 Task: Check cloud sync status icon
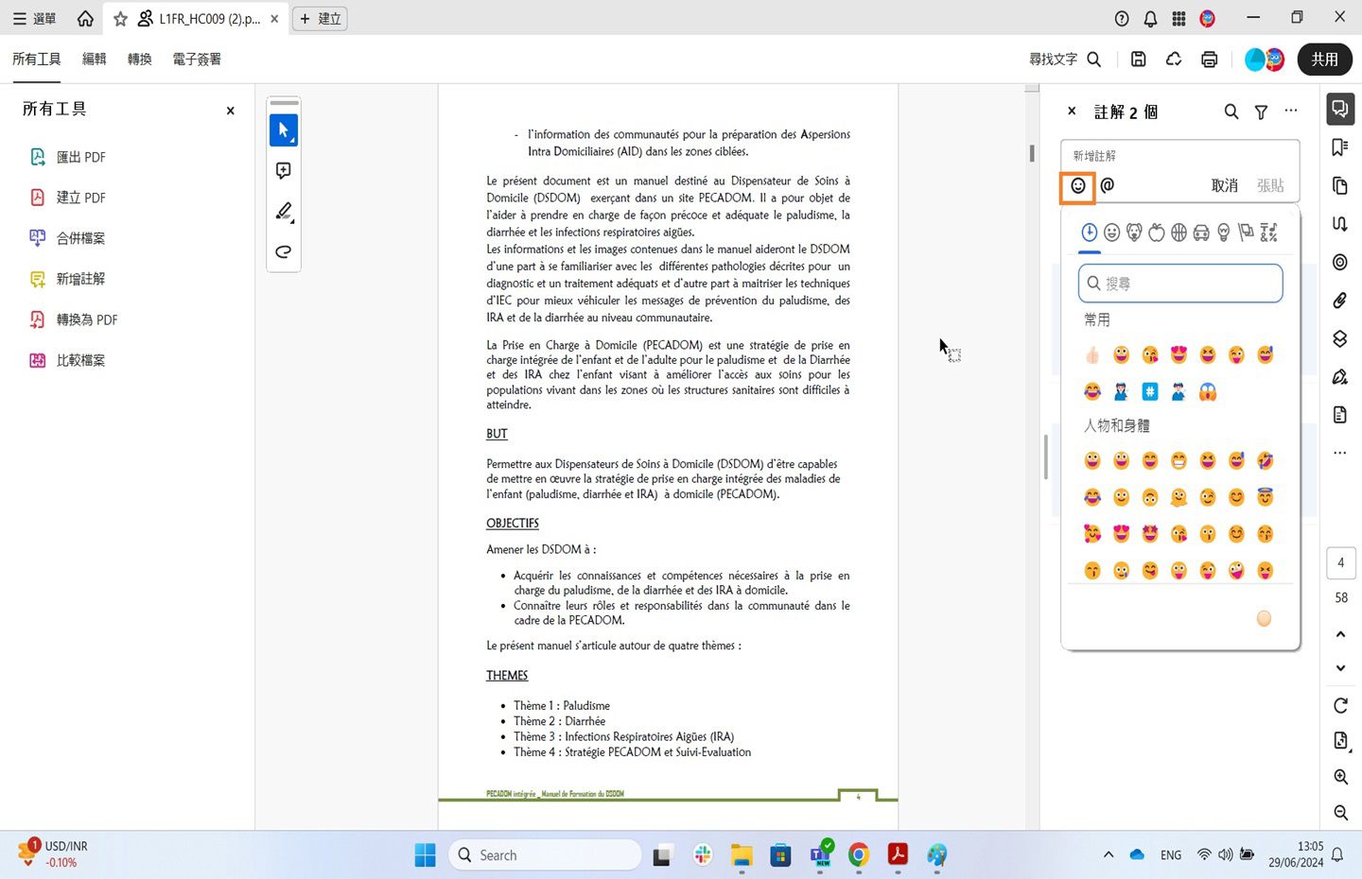(x=1174, y=59)
